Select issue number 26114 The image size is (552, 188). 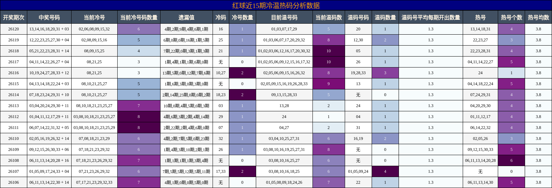(x=13, y=95)
